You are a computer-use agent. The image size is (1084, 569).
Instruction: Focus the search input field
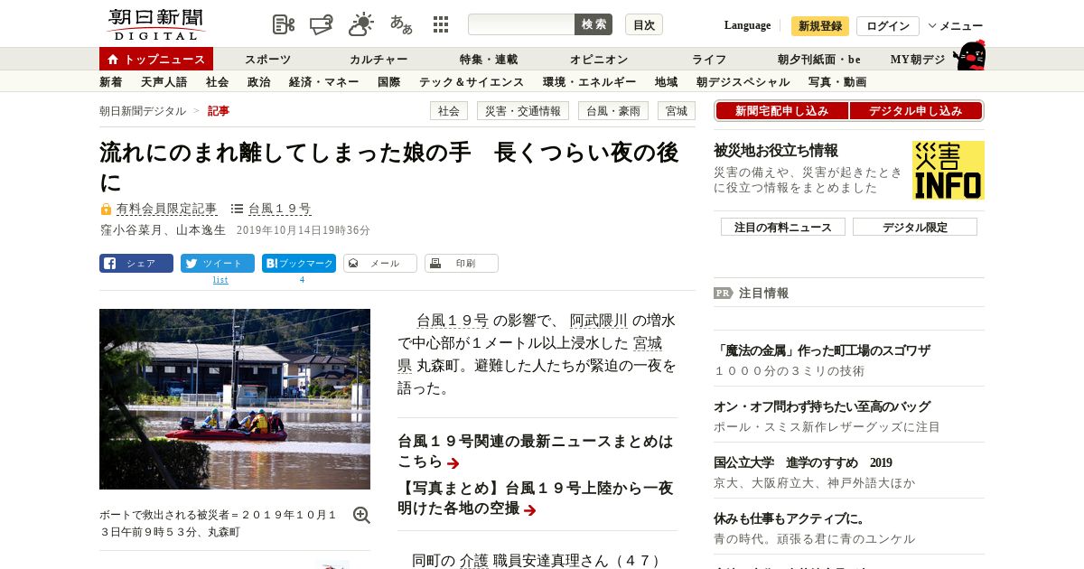[x=521, y=24]
